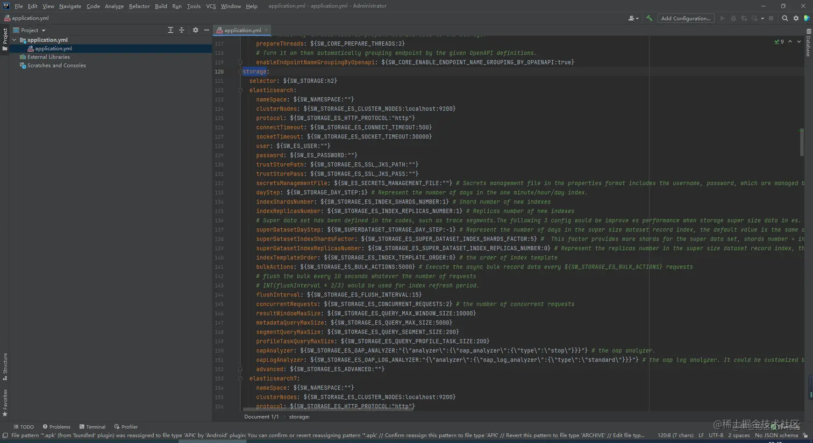Click tool window quick access icon bottom-left
This screenshot has width=813, height=443.
[5, 435]
